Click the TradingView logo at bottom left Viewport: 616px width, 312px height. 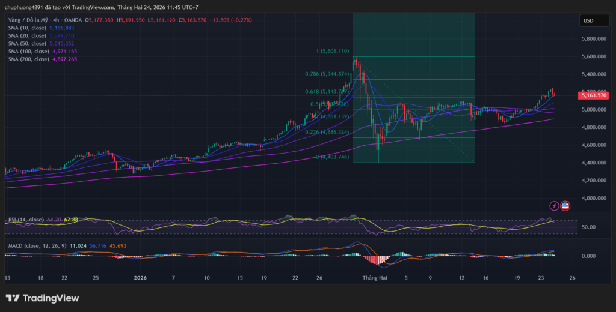pos(42,298)
